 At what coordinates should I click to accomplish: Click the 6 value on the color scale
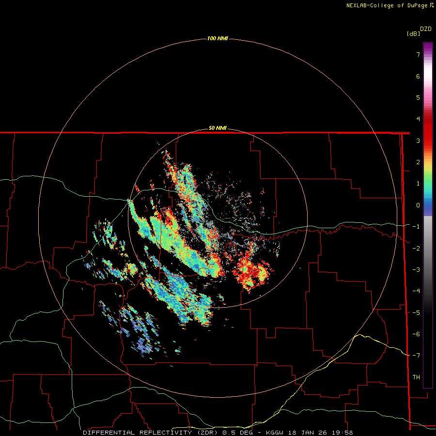click(418, 76)
